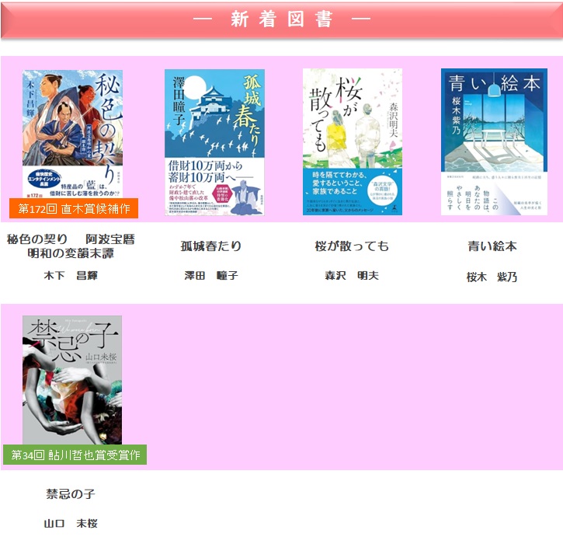Viewport: 563px width, 537px height.
Task: Select the caption title 青い絵本
Action: pyautogui.click(x=492, y=246)
